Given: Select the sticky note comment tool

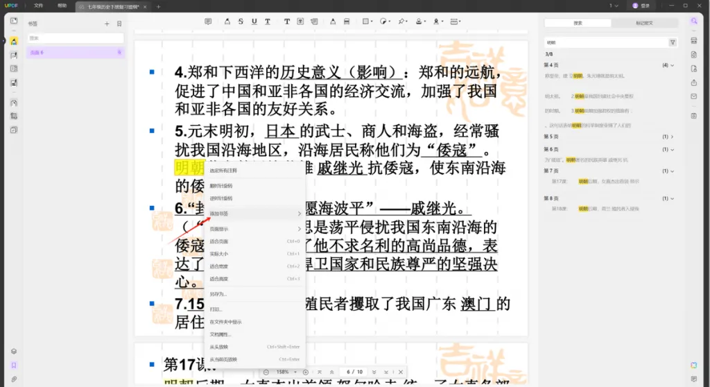Looking at the screenshot, I should pos(208,21).
